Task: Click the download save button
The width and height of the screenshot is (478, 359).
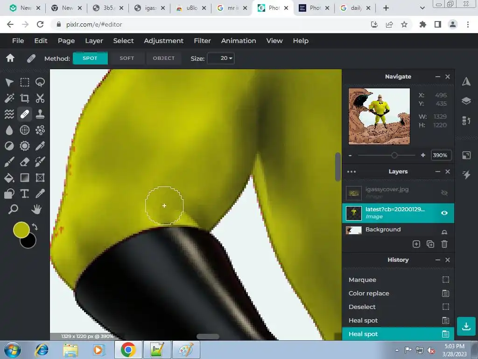Action: coord(466,326)
